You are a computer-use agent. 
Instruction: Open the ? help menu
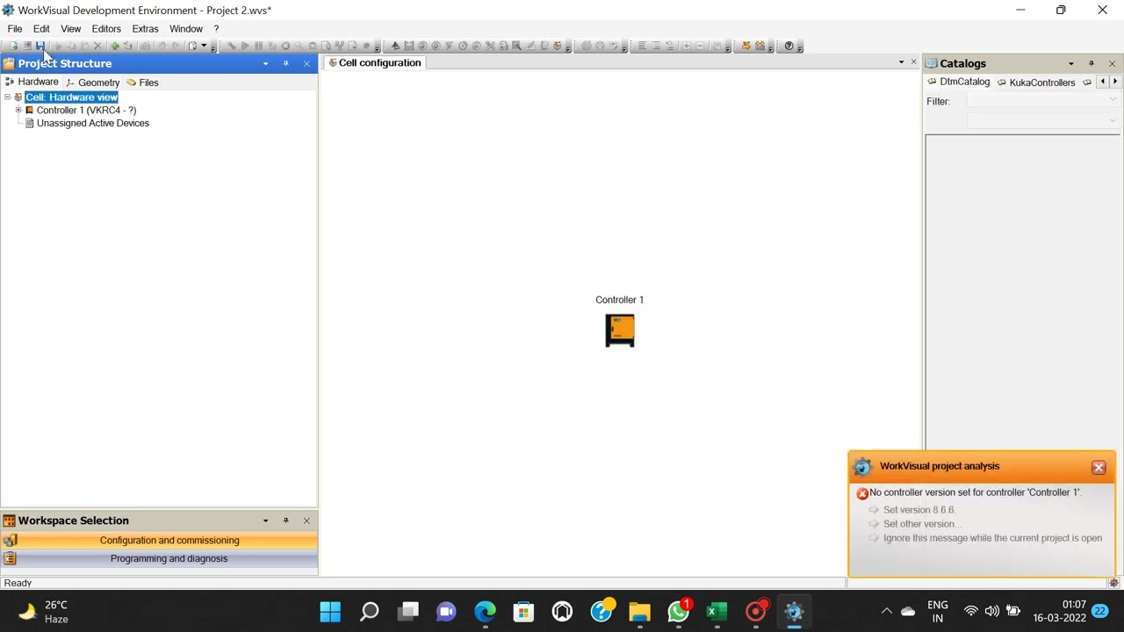(216, 29)
